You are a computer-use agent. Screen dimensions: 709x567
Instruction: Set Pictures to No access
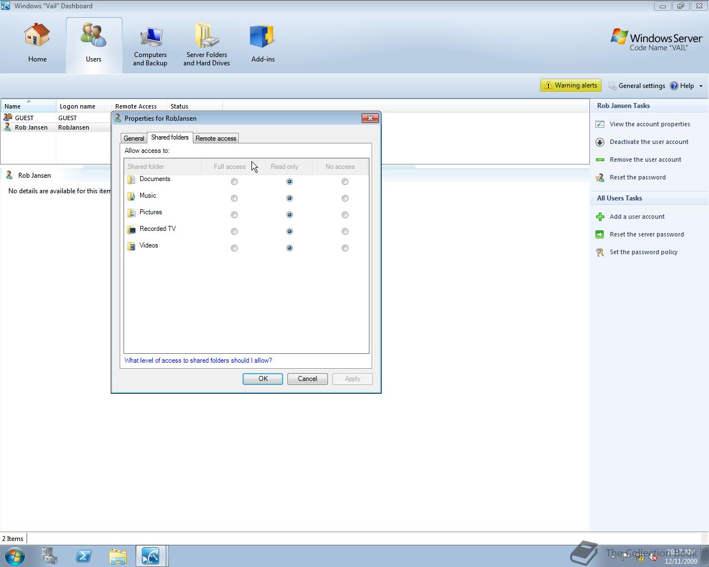coord(345,215)
